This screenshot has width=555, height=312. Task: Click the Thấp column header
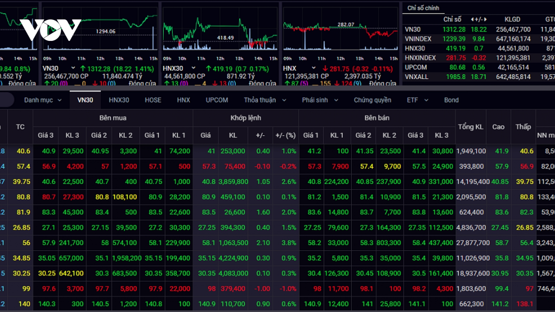click(523, 127)
